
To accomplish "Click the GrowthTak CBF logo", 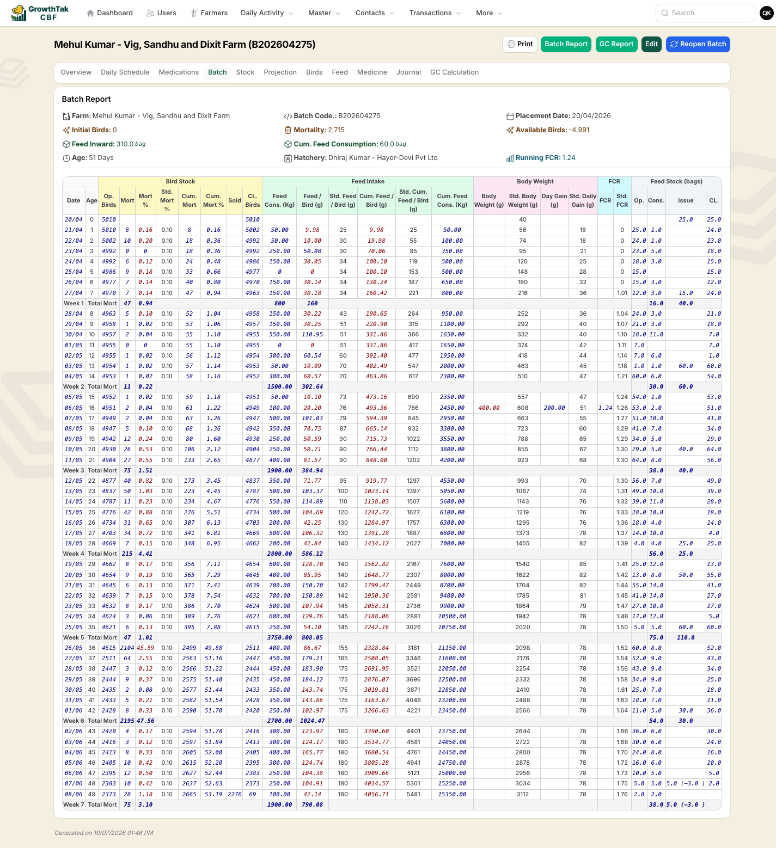I will point(40,13).
